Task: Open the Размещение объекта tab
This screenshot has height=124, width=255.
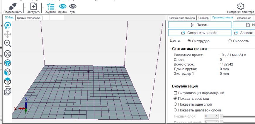Action: 182,18
